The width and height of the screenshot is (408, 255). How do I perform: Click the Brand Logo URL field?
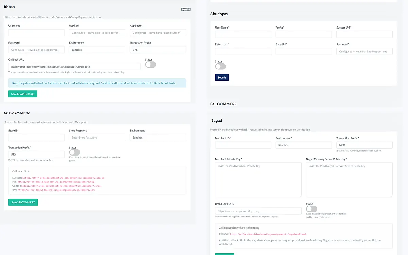tap(258, 211)
